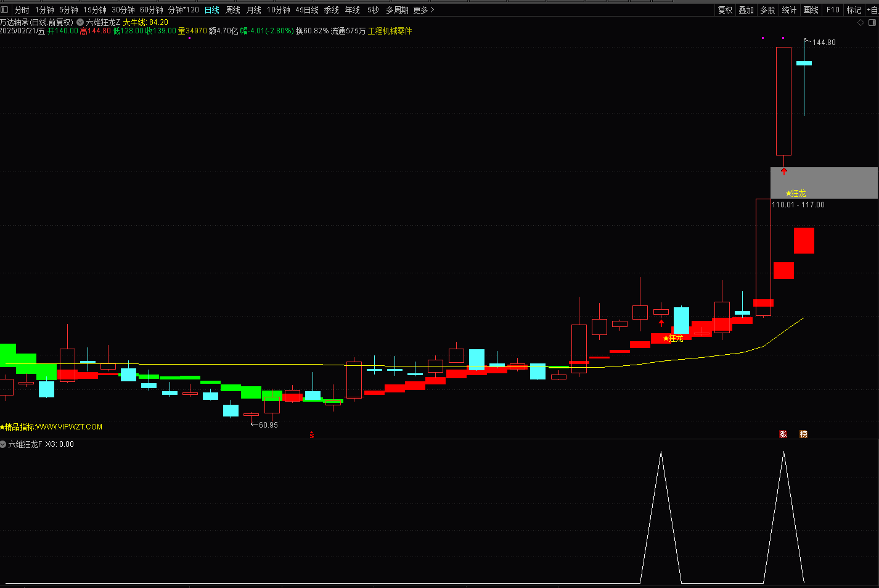
Task: Switch to 年线 yearly chart
Action: 353,10
